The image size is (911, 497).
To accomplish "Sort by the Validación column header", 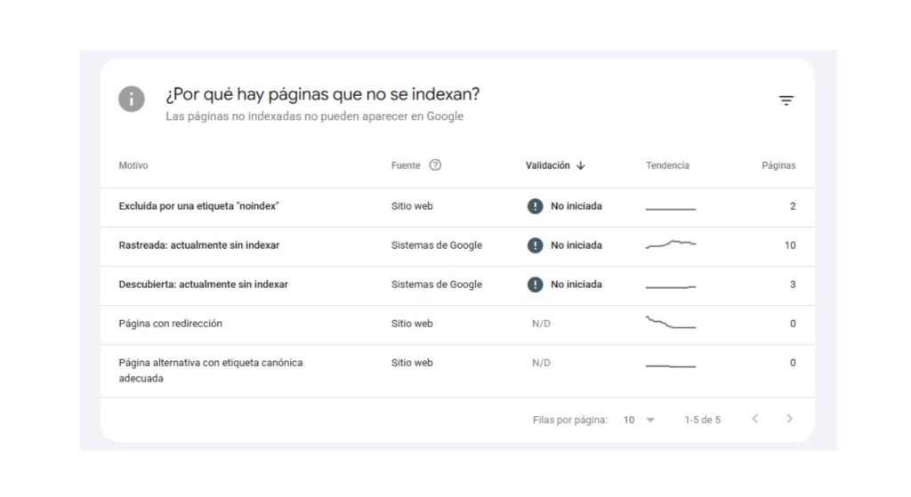I will 548,165.
